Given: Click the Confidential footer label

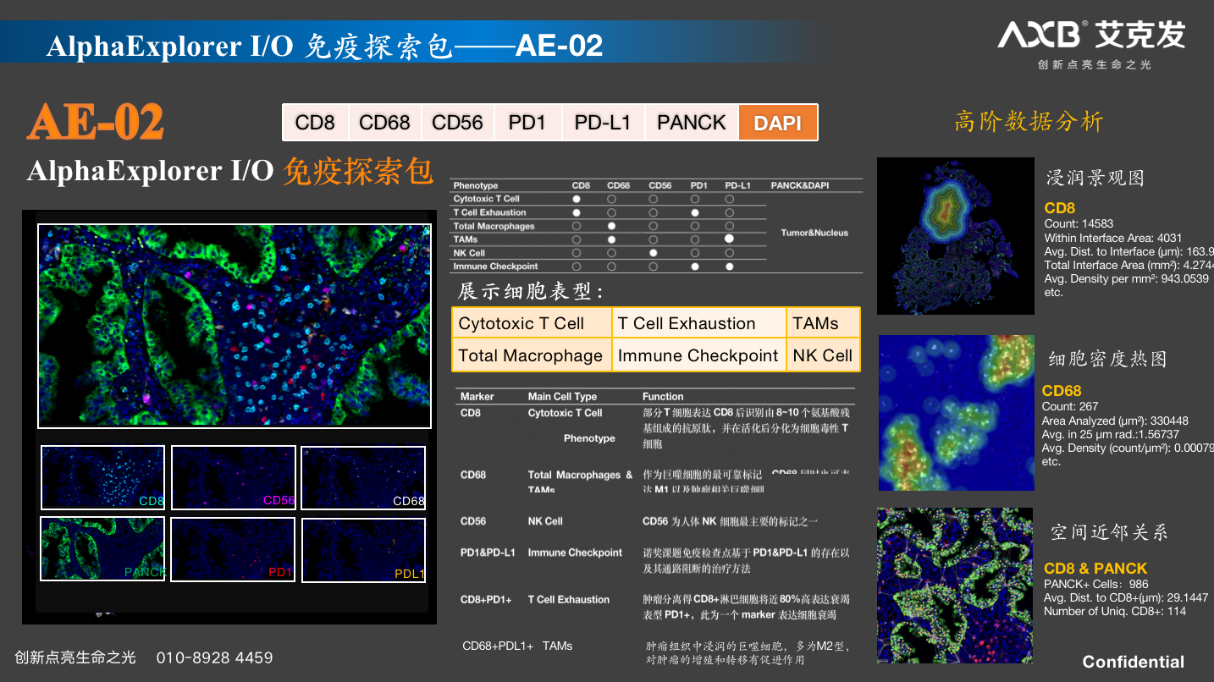Looking at the screenshot, I should tap(1134, 662).
